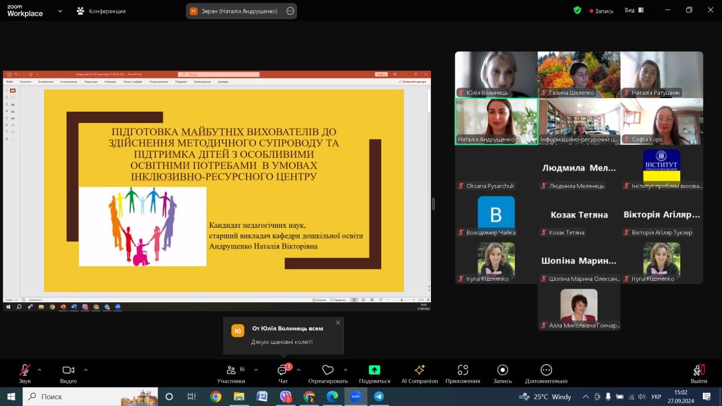Expand the arrow next to Чат

tap(298, 370)
